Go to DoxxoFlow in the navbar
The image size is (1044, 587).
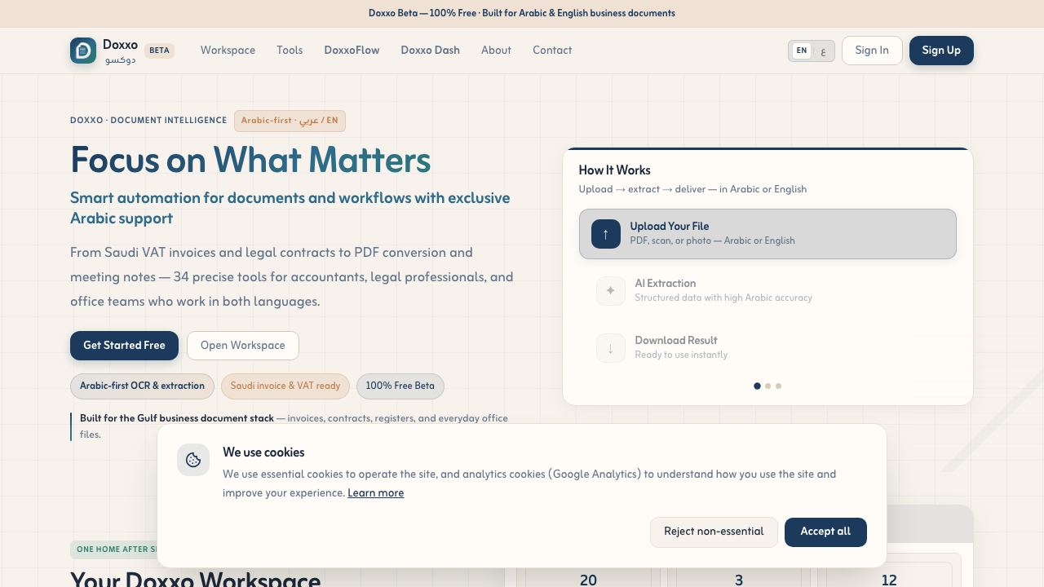click(352, 51)
